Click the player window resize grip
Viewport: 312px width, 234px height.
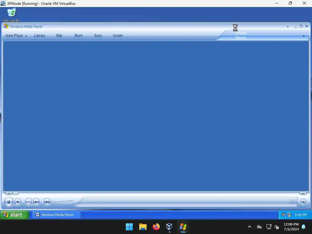(308, 207)
